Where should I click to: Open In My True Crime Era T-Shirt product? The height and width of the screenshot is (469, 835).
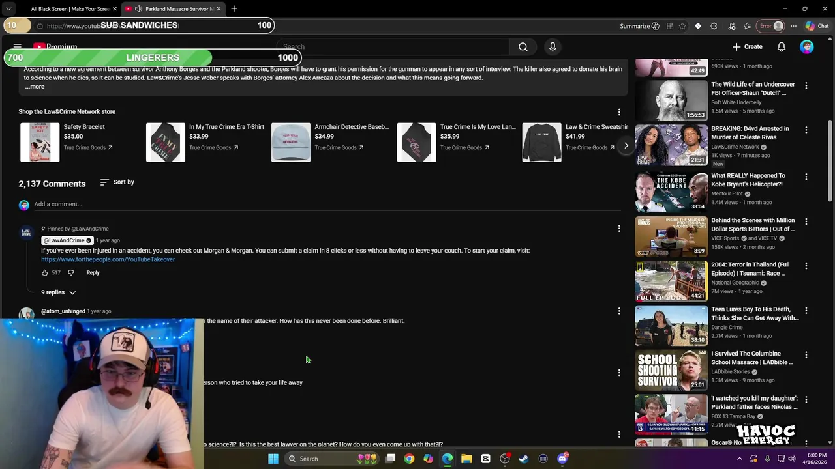point(226,127)
